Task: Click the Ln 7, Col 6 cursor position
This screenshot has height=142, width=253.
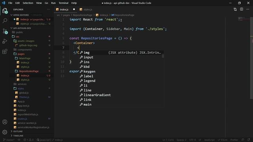Action: pos(168,140)
